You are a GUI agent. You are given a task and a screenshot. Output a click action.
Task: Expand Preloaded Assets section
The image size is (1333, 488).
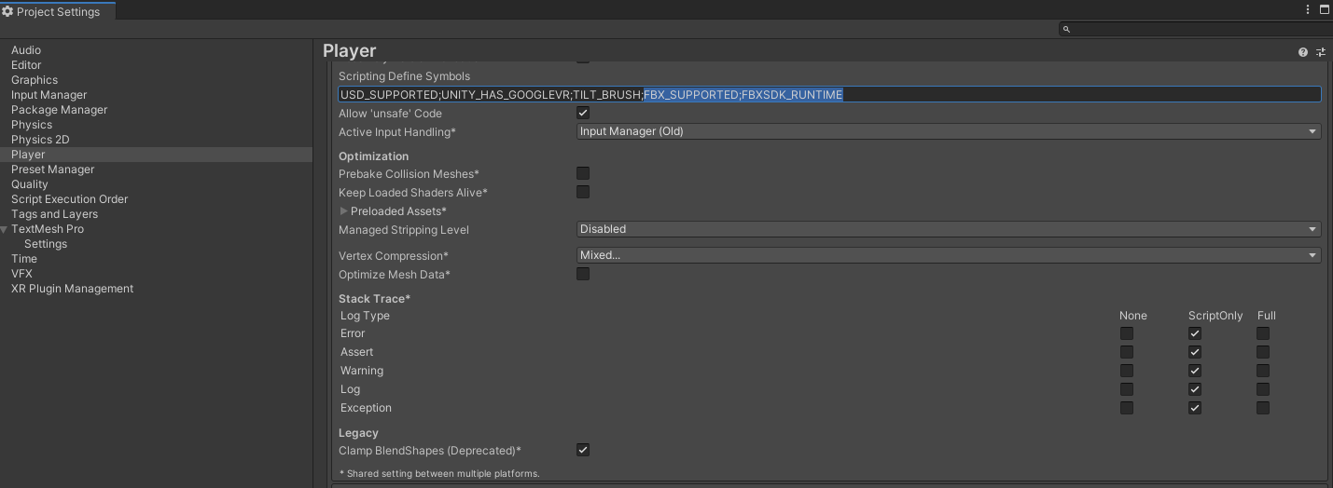click(343, 211)
